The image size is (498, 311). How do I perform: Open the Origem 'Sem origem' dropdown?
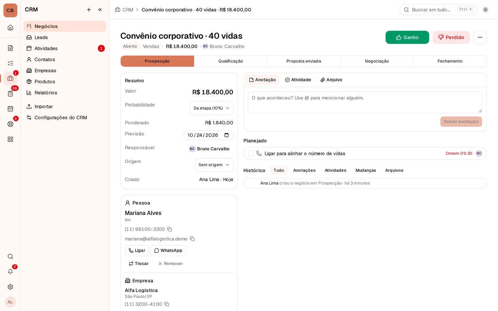[214, 165]
